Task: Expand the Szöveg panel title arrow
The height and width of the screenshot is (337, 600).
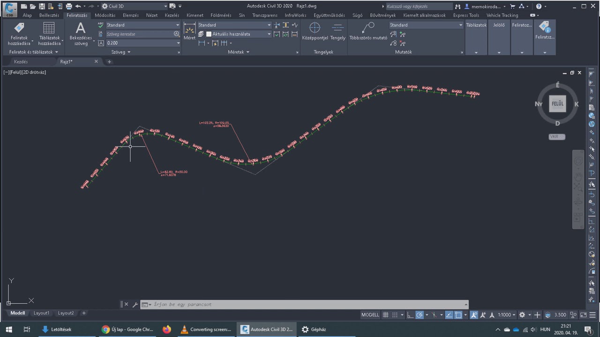Action: click(x=129, y=52)
